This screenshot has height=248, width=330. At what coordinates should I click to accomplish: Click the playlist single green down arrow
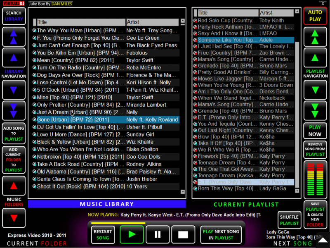click(x=315, y=90)
